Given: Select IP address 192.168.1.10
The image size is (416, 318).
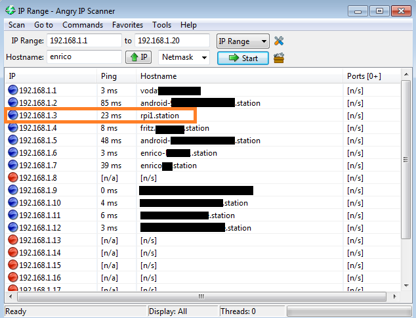Looking at the screenshot, I should 40,203.
